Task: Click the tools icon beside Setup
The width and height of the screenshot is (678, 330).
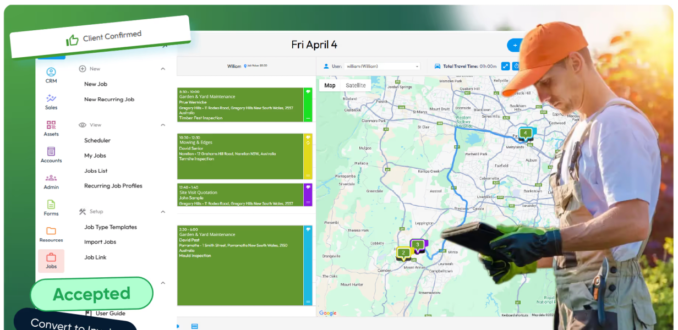Action: click(x=83, y=211)
